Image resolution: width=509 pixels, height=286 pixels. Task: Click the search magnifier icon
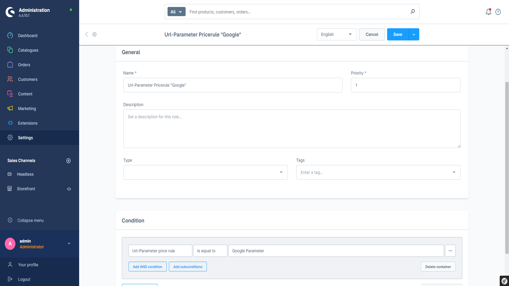pos(413,11)
